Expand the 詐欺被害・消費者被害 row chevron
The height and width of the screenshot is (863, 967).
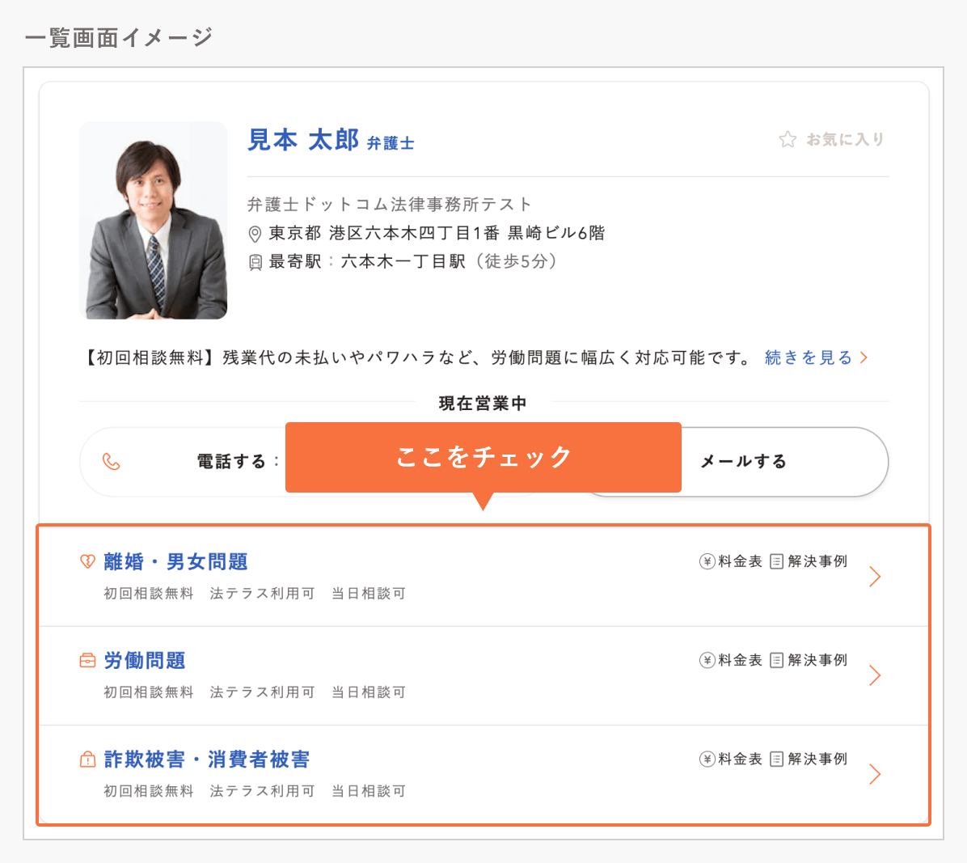(874, 774)
